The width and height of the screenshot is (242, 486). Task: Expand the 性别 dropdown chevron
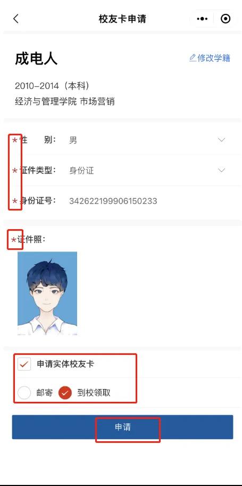(x=221, y=140)
